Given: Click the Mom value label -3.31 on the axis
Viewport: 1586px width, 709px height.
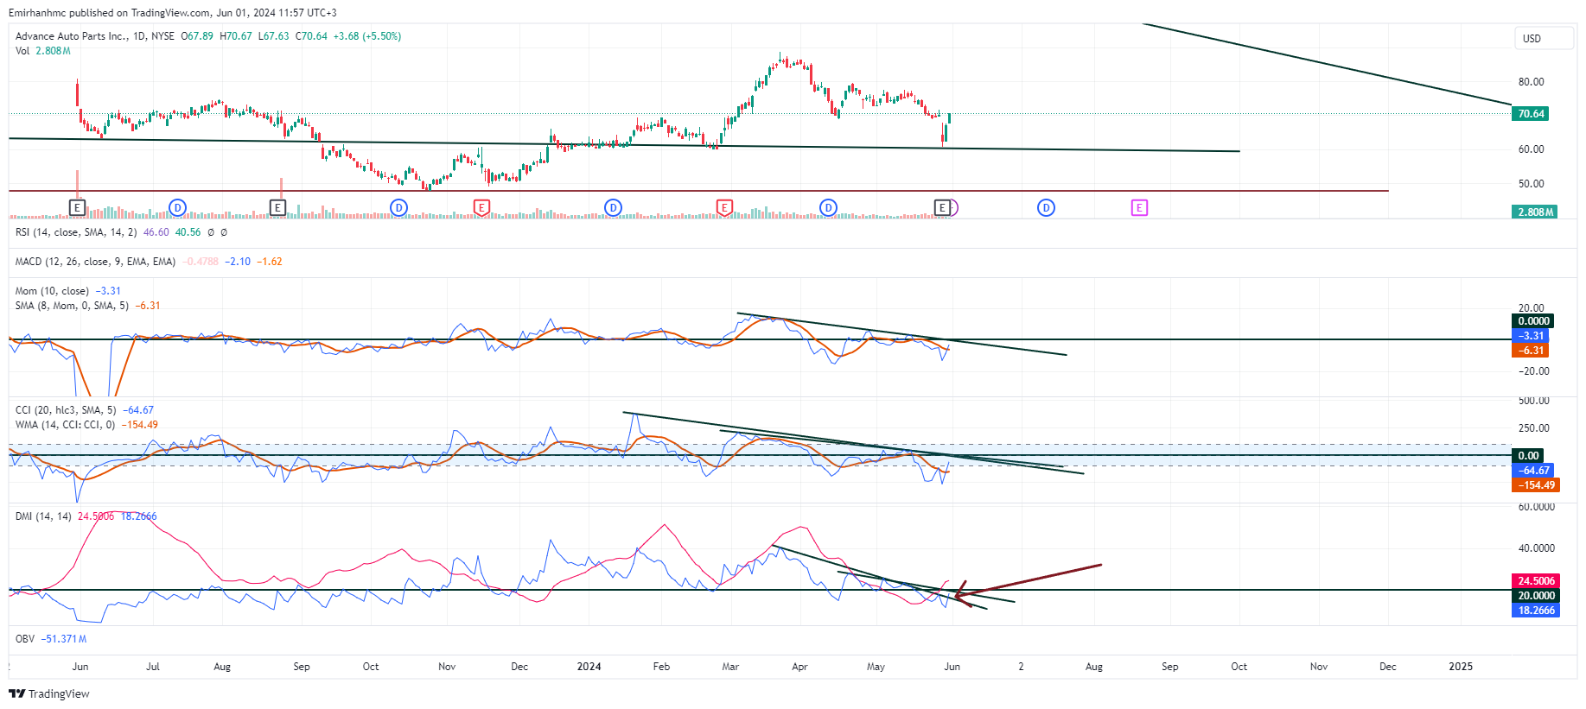Looking at the screenshot, I should (x=1531, y=336).
